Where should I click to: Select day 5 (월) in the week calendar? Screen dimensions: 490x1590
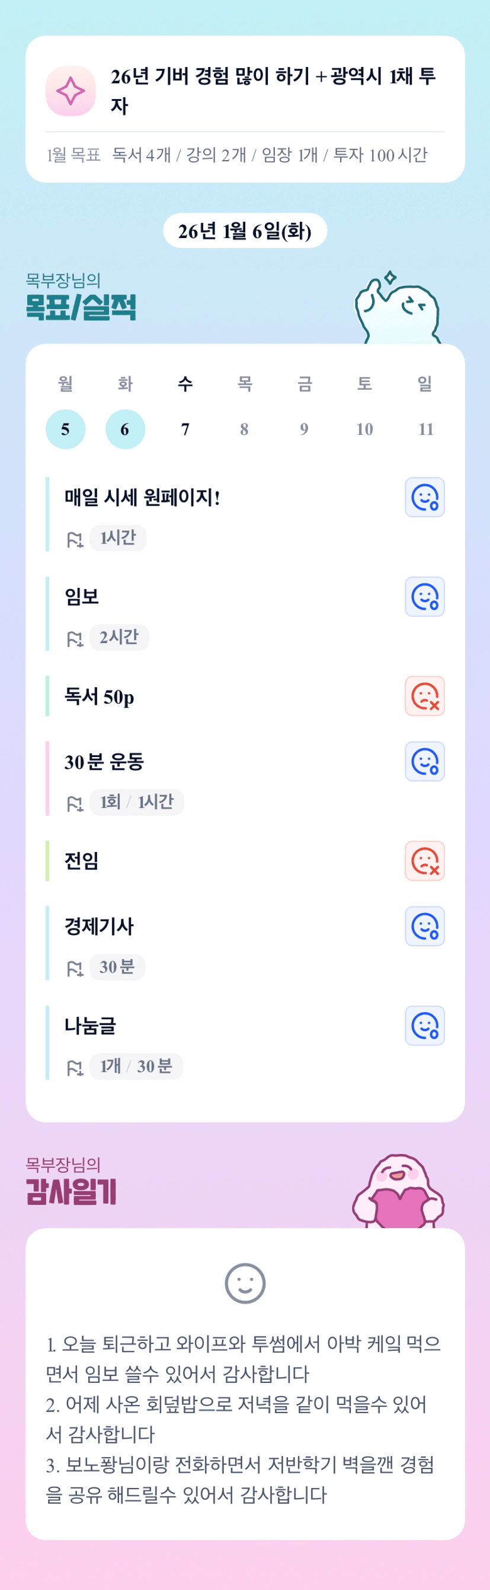point(65,429)
